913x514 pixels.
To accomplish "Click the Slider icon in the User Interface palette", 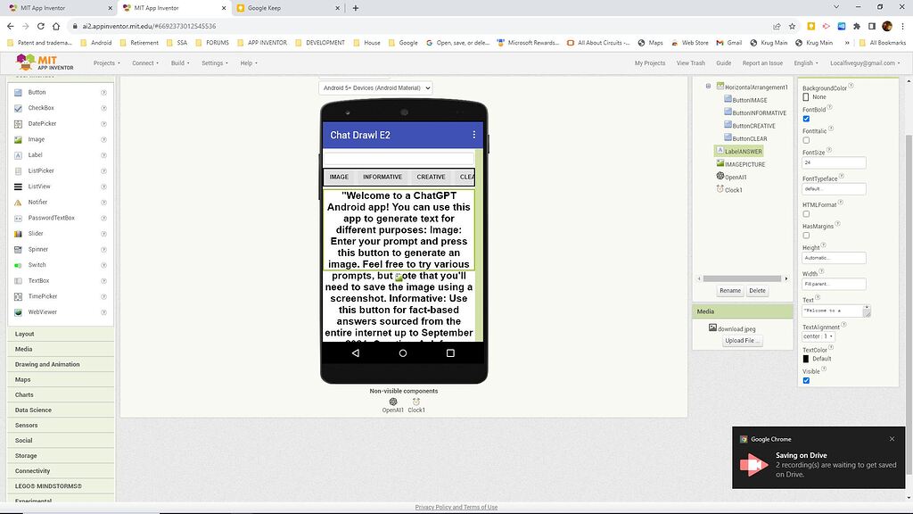I will [18, 233].
